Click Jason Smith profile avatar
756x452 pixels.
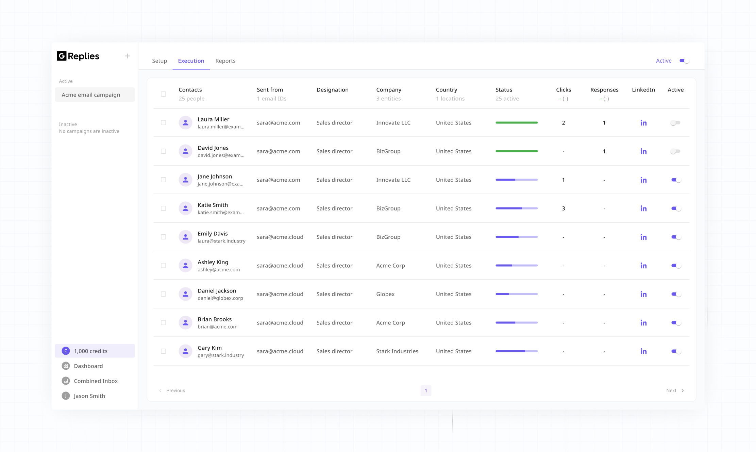[66, 396]
